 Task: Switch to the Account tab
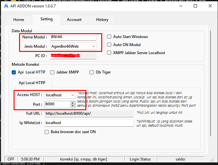74,20
